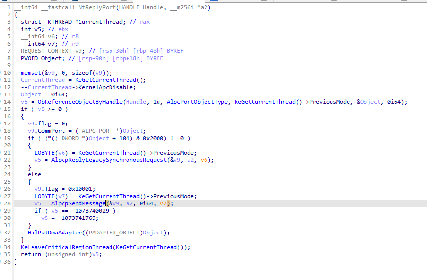Image resolution: width=427 pixels, height=280 pixels.
Task: Click the _KTHREAD struct name on line 3
Action: pos(58,22)
